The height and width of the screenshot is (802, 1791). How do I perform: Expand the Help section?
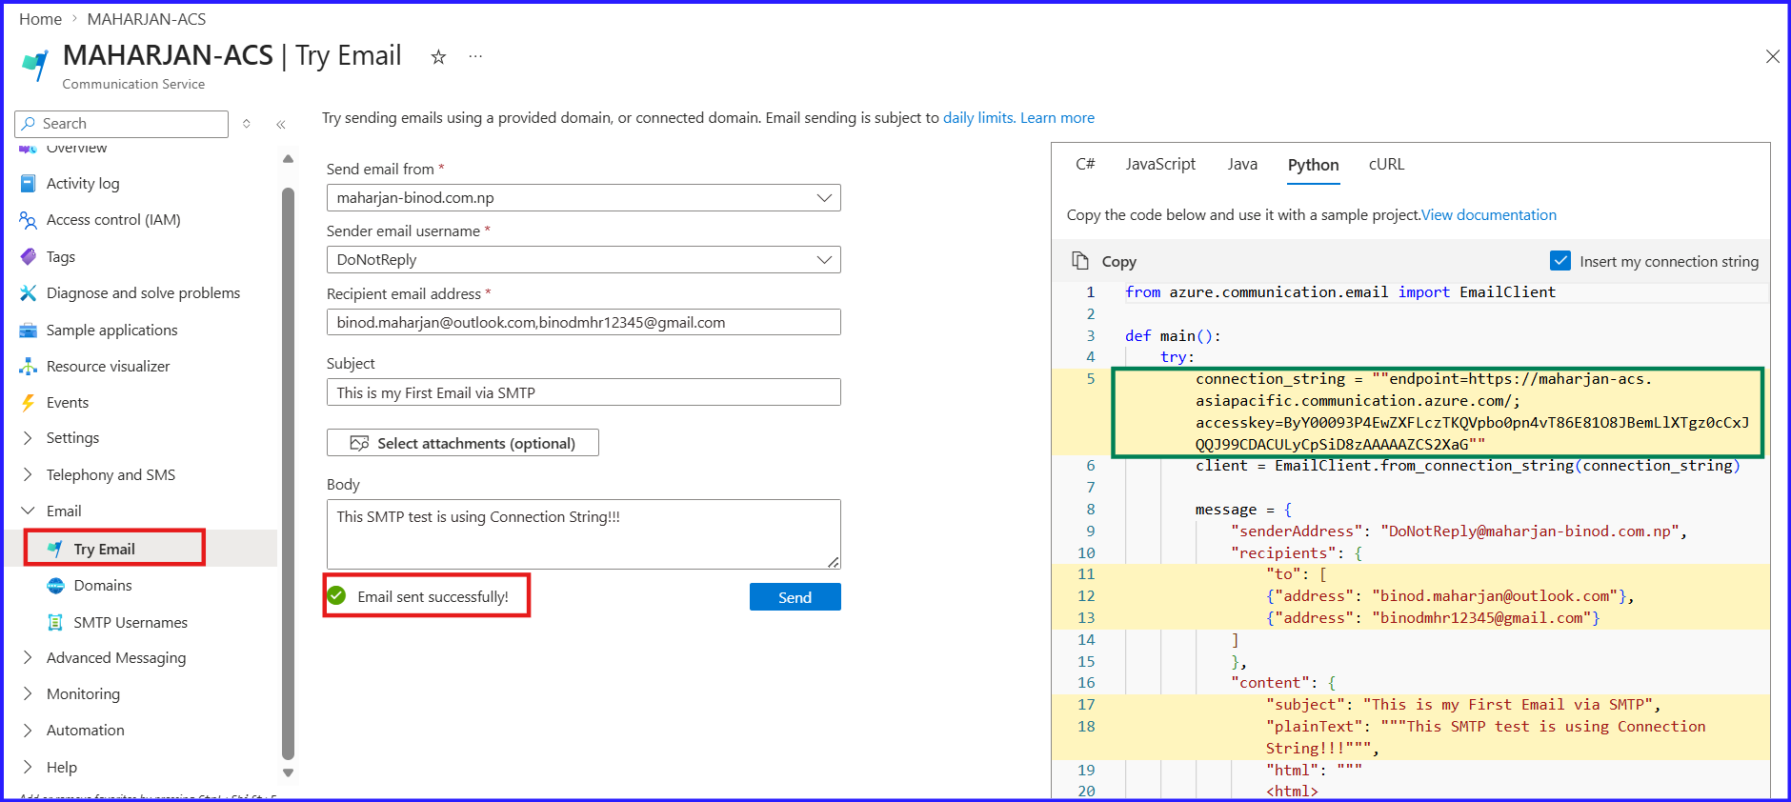[28, 768]
